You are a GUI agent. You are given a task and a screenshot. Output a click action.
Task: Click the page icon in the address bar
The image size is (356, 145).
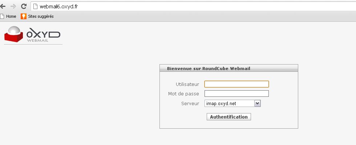click(x=35, y=7)
